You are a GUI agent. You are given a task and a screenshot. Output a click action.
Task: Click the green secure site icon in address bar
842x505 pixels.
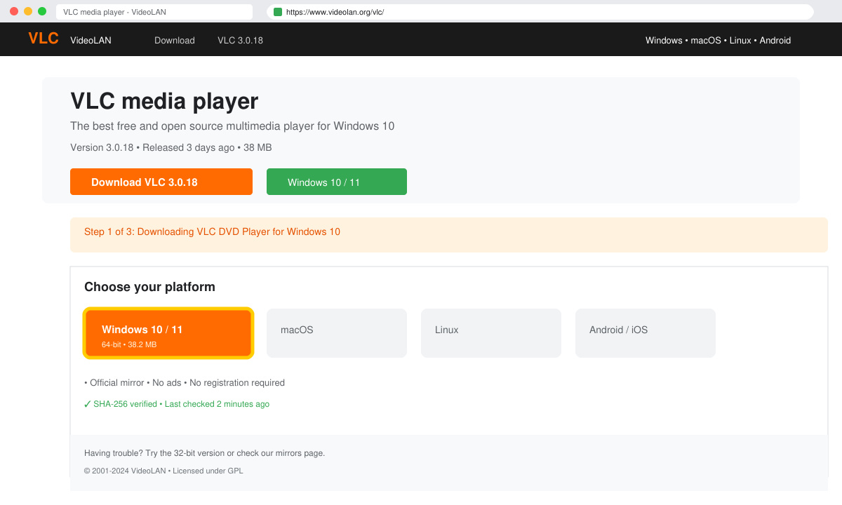tap(278, 12)
